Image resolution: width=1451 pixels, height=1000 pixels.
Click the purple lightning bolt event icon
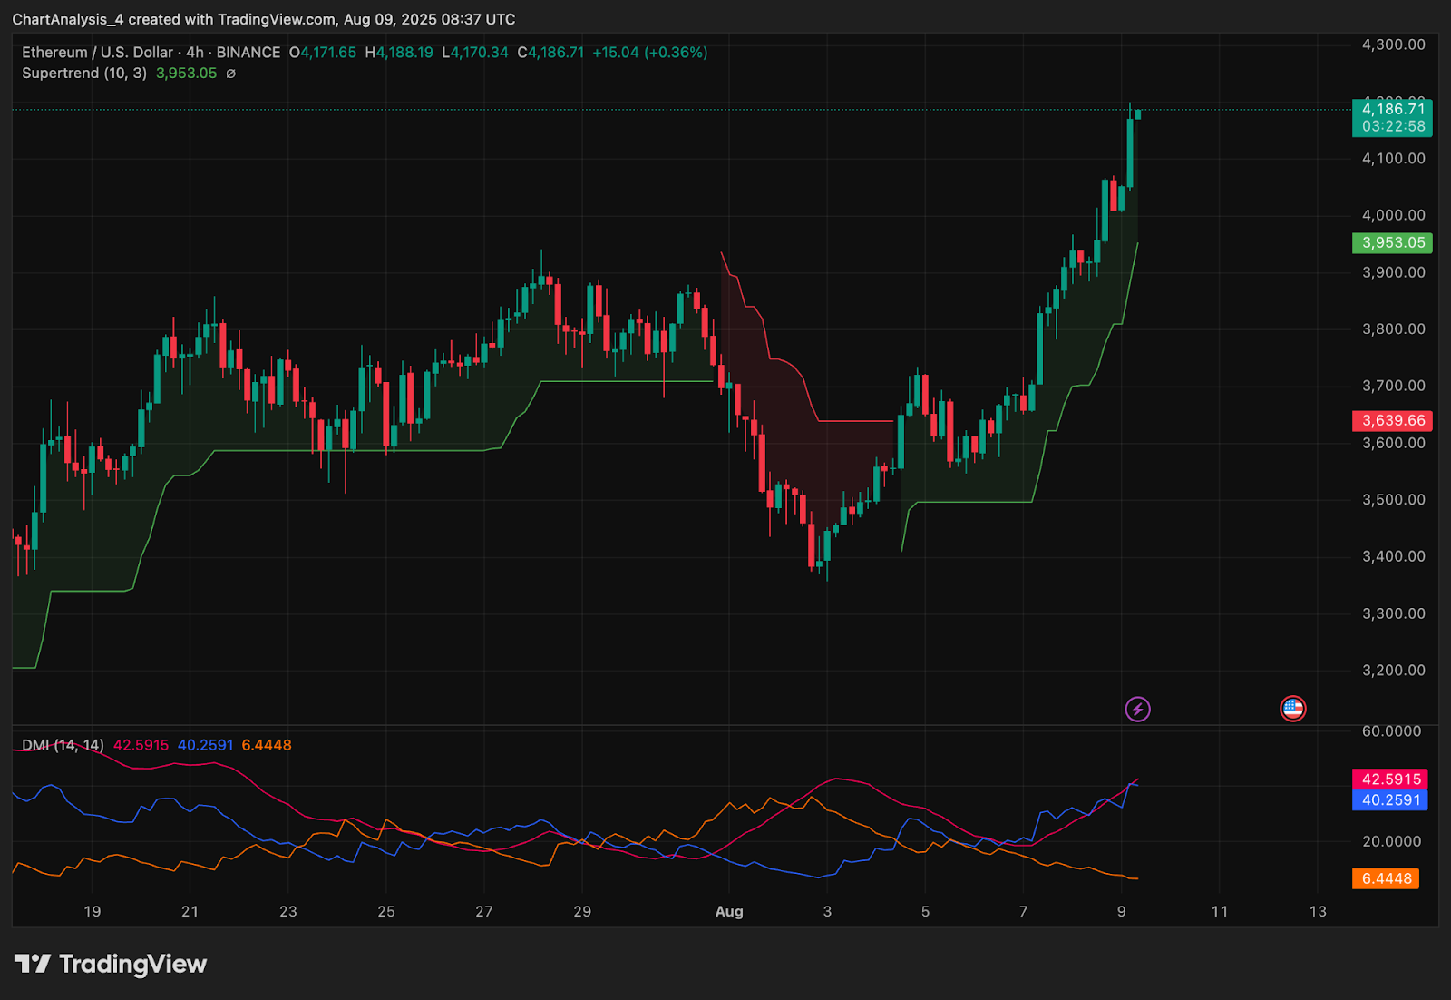click(x=1137, y=709)
